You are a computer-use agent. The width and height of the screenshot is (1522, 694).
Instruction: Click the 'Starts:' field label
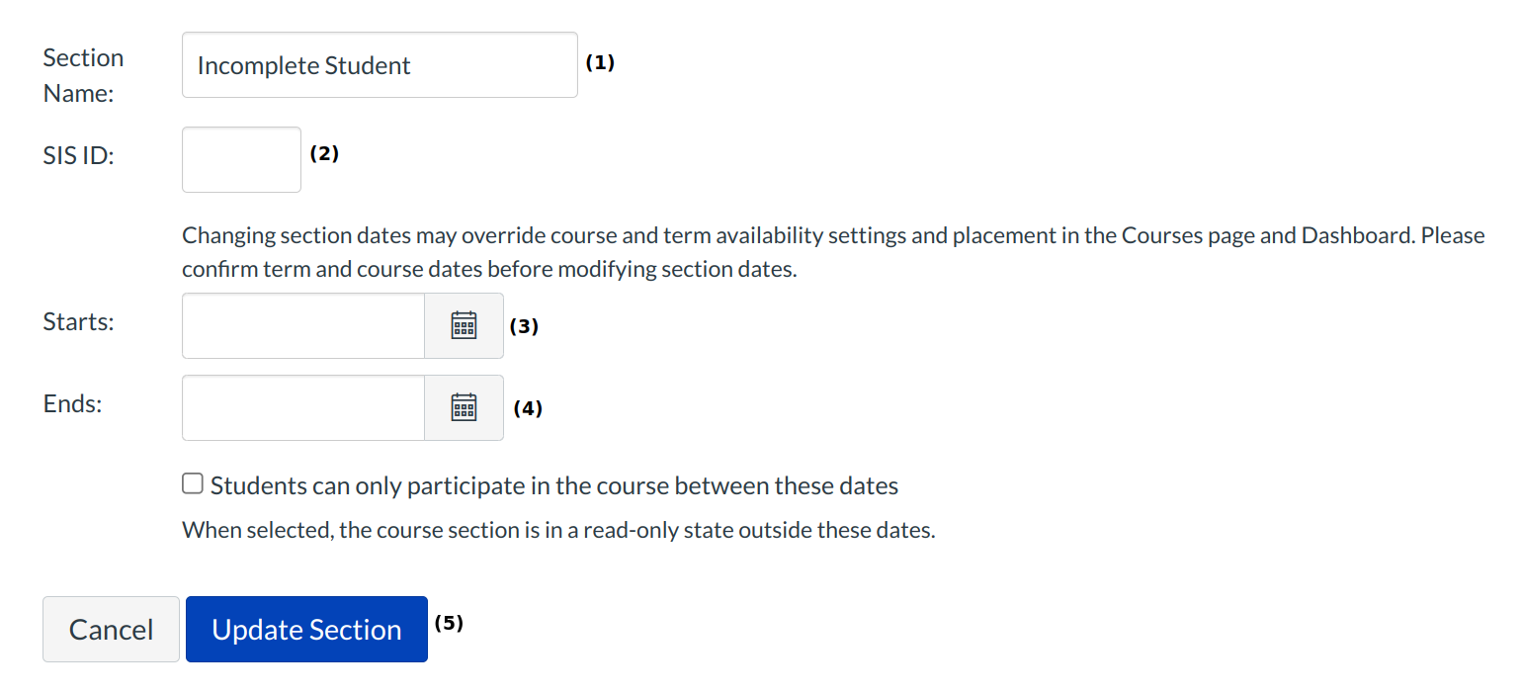tap(79, 322)
